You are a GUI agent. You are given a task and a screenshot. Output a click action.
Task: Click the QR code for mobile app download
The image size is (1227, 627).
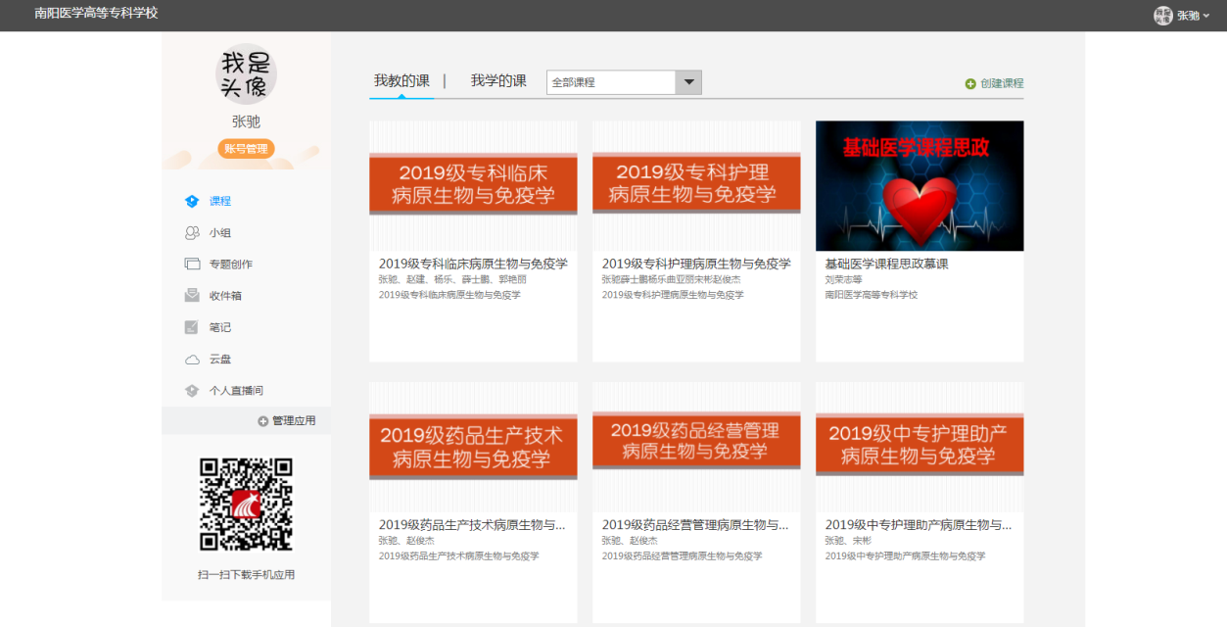246,505
